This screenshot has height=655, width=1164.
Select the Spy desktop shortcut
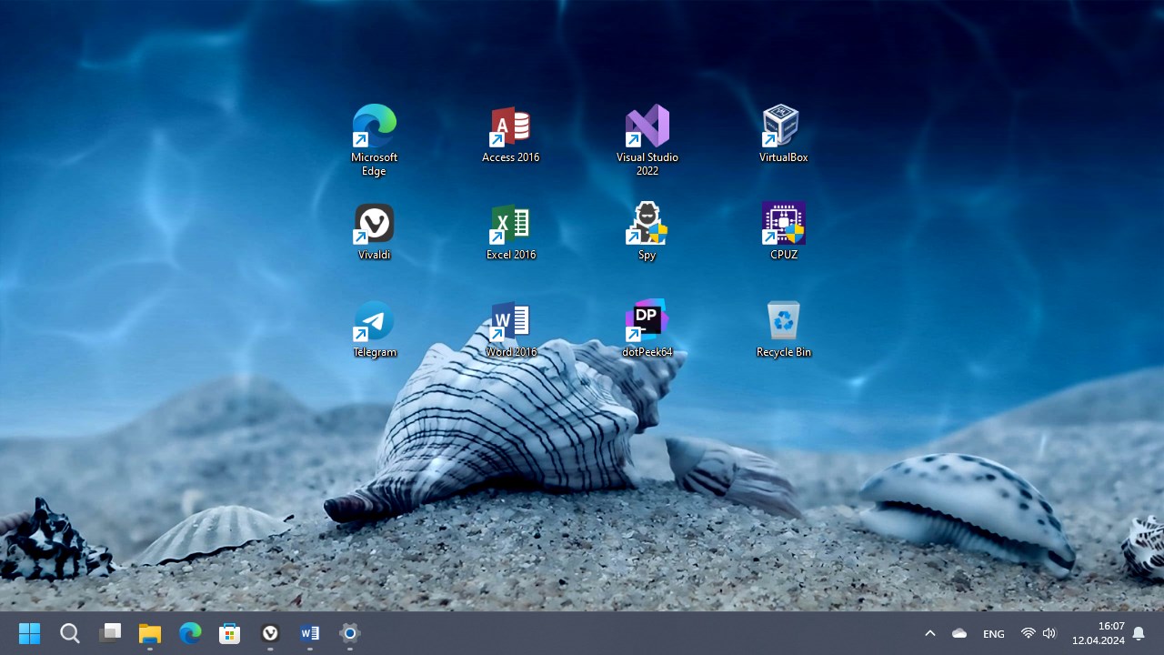tap(647, 231)
